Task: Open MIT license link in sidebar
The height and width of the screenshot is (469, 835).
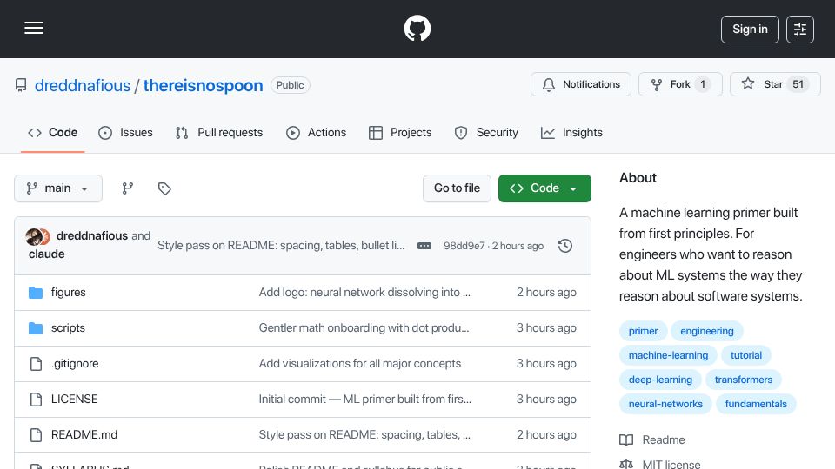Action: [660, 464]
